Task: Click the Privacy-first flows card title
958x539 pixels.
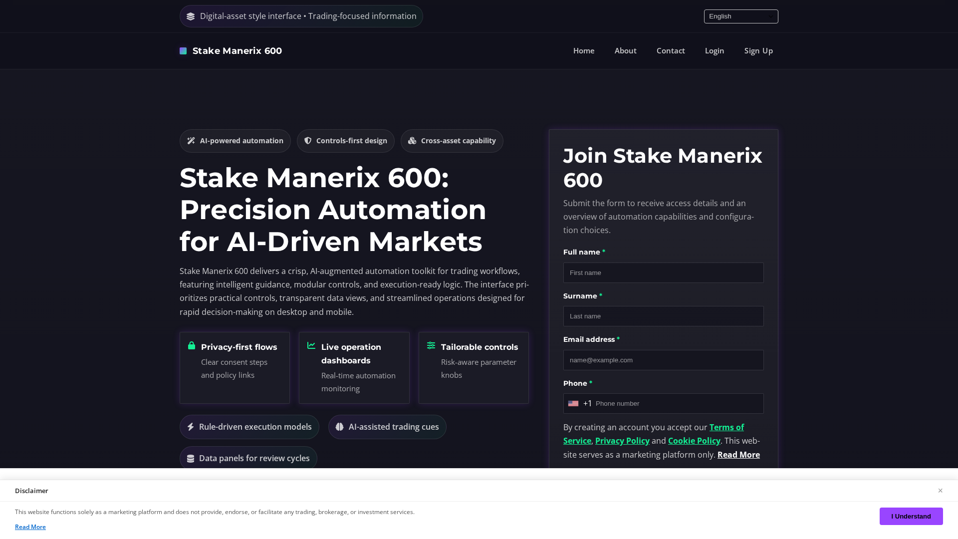Action: [239, 347]
